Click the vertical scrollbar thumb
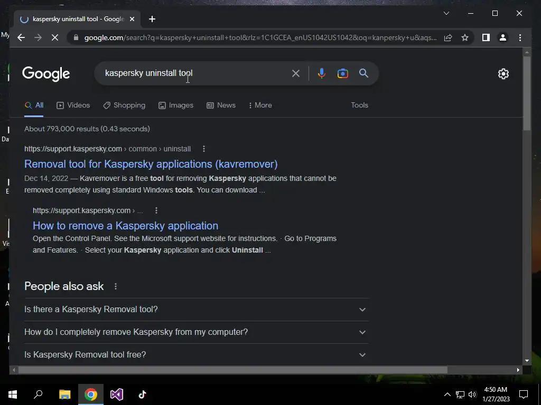This screenshot has width=541, height=405. pos(527,93)
